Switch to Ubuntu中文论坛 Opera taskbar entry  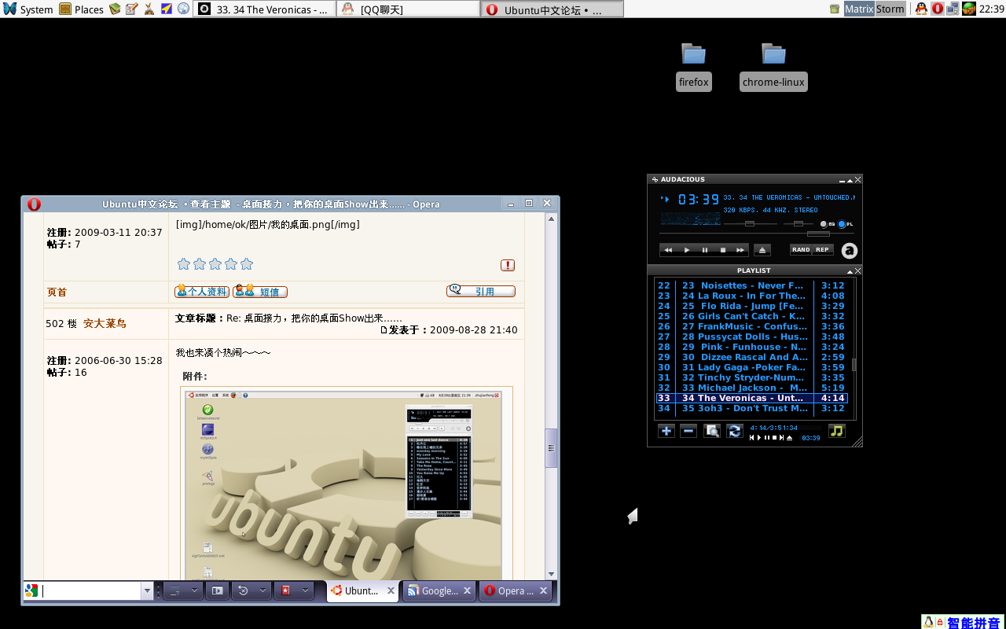[552, 9]
